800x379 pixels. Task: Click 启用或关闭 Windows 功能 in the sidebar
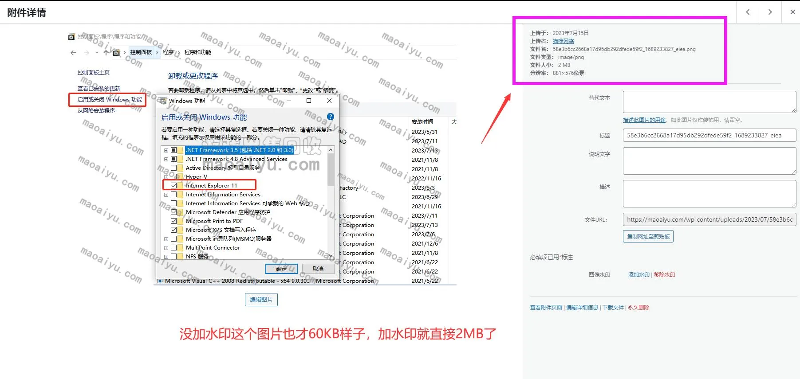[x=110, y=100]
